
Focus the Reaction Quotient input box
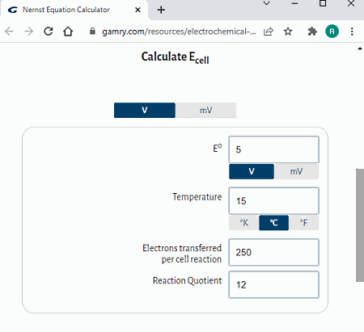coord(273,284)
